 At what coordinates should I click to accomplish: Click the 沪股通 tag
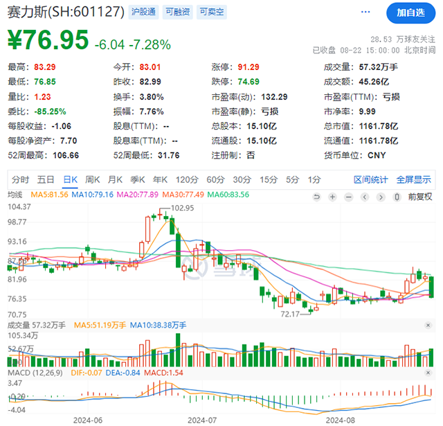143,12
